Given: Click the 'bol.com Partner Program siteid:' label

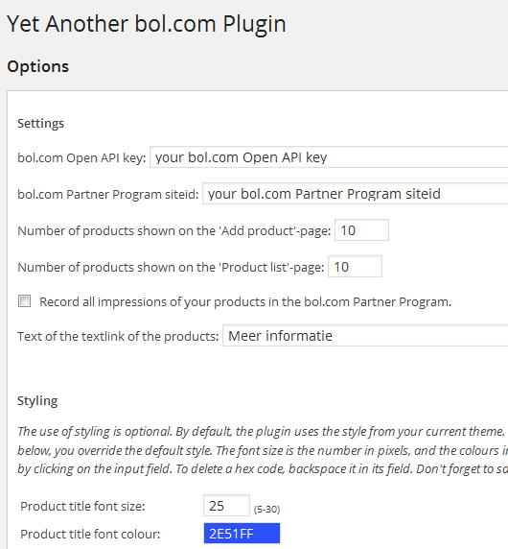Looking at the screenshot, I should pos(108,194).
